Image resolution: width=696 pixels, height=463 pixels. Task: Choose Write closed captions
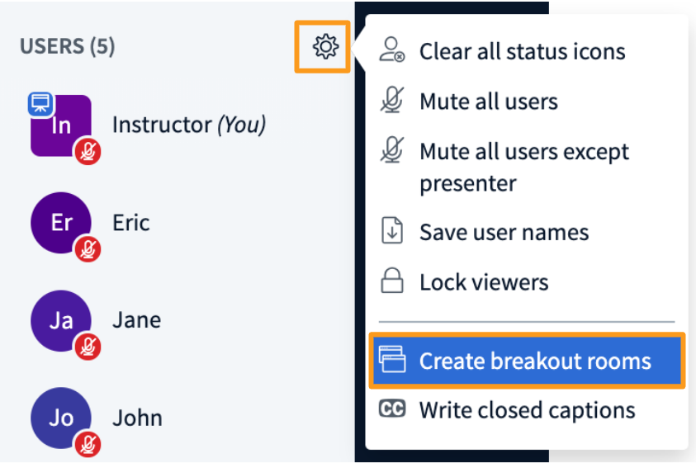point(526,409)
